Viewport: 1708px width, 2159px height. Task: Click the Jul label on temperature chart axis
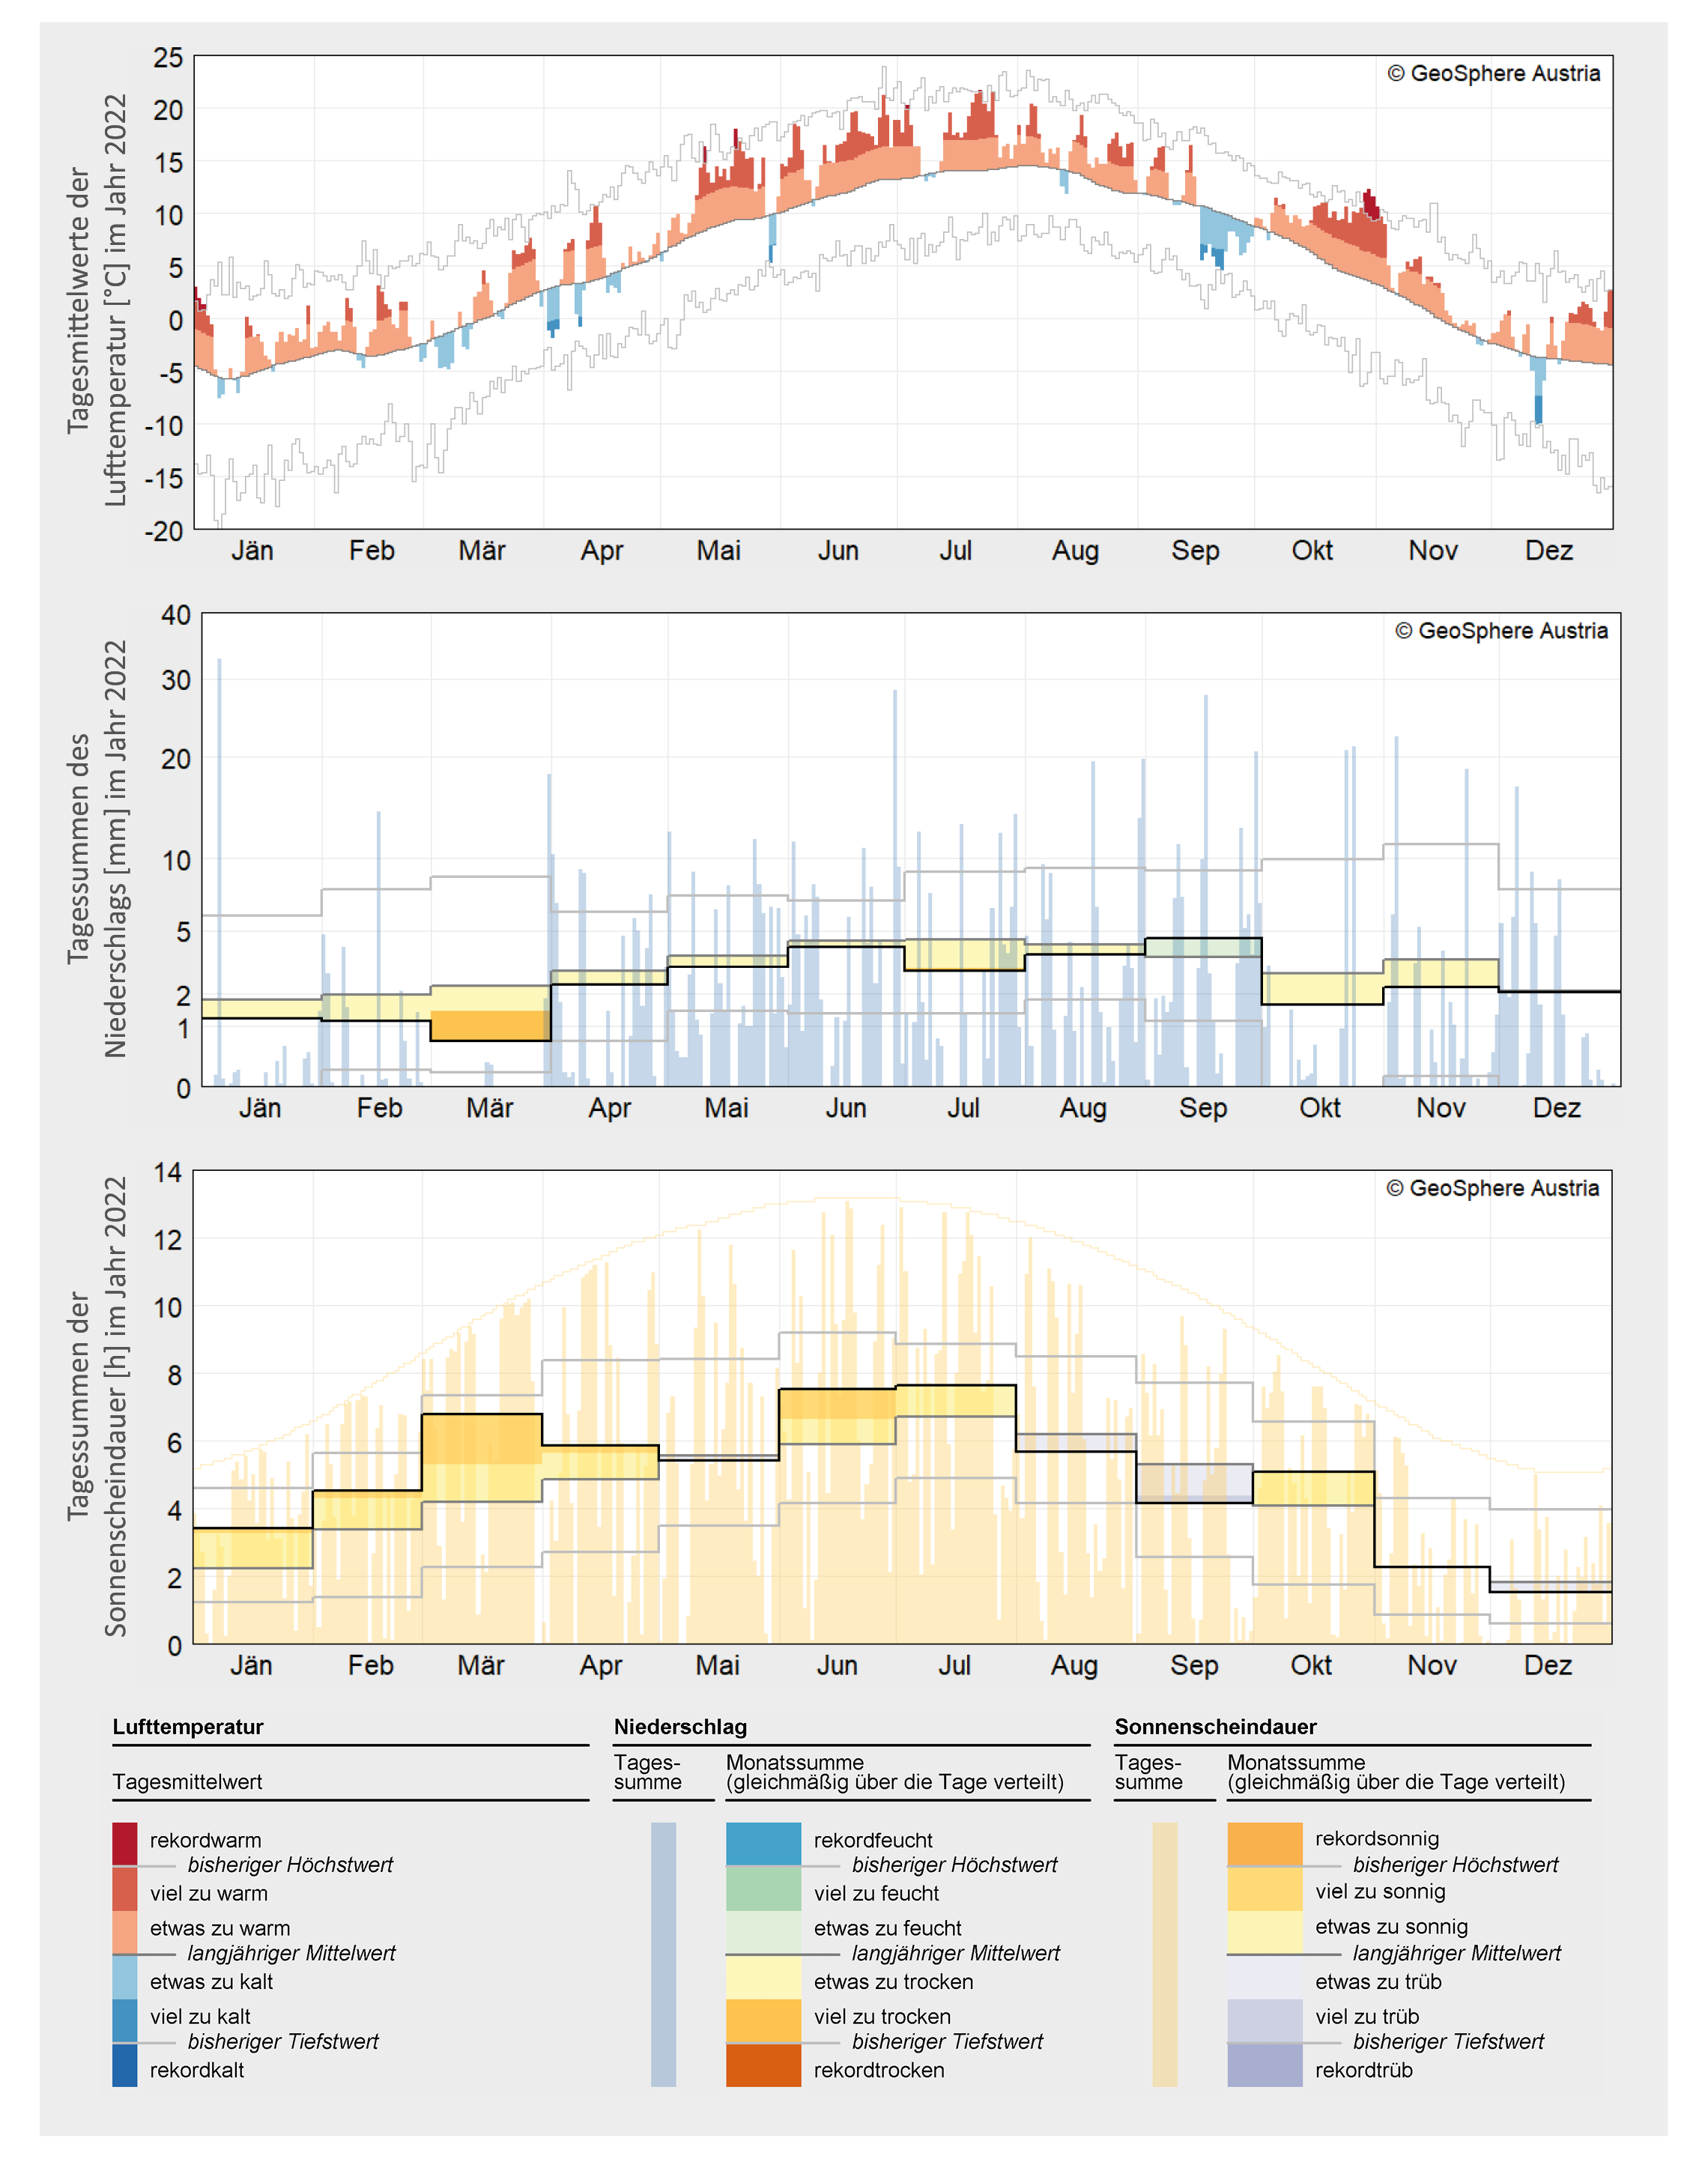pos(955,551)
